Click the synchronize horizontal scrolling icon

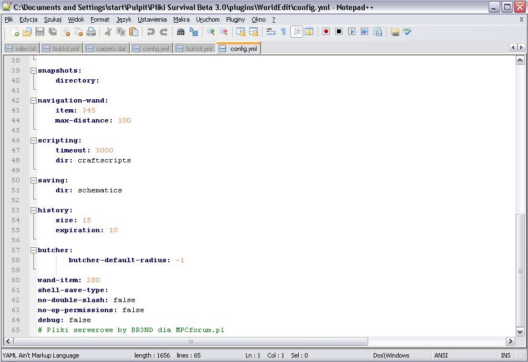click(x=254, y=32)
